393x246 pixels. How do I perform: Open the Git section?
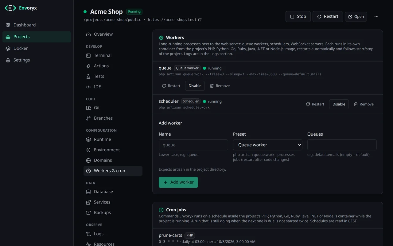point(113,108)
